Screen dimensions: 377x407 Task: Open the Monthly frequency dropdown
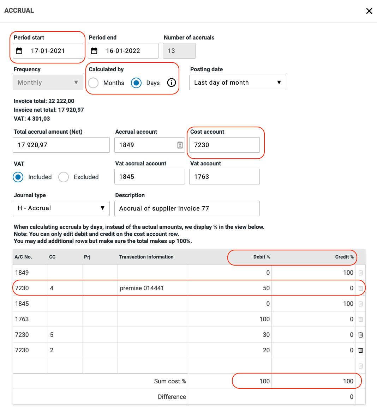[x=48, y=83]
